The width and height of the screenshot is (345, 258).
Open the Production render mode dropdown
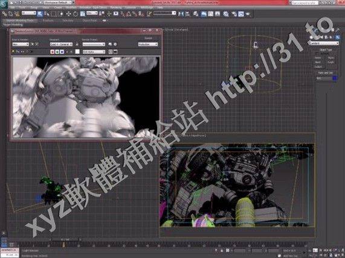coord(147,44)
